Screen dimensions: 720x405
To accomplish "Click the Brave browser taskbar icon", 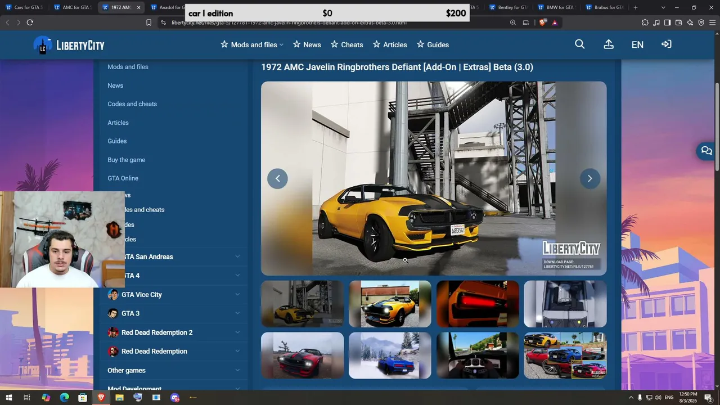I will 101,398.
